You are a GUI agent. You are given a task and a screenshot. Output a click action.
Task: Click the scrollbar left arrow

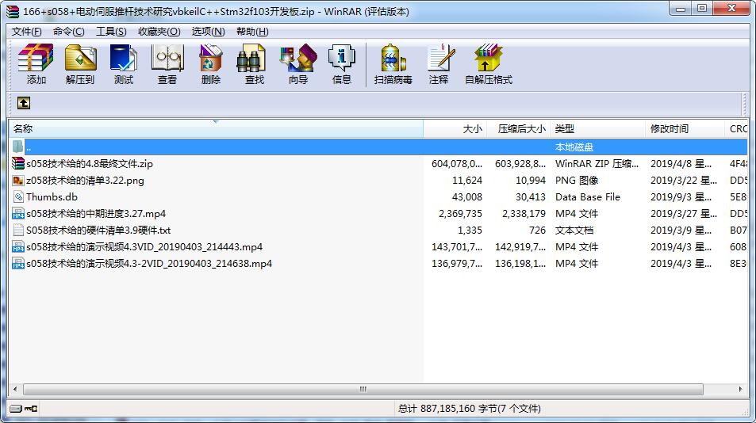(15, 389)
